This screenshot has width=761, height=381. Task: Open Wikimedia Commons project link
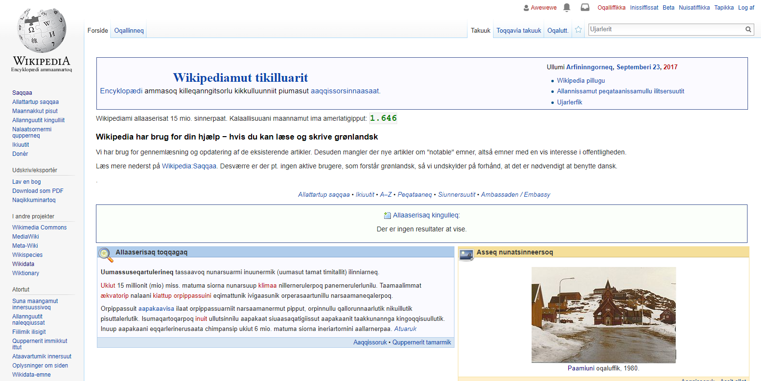40,228
